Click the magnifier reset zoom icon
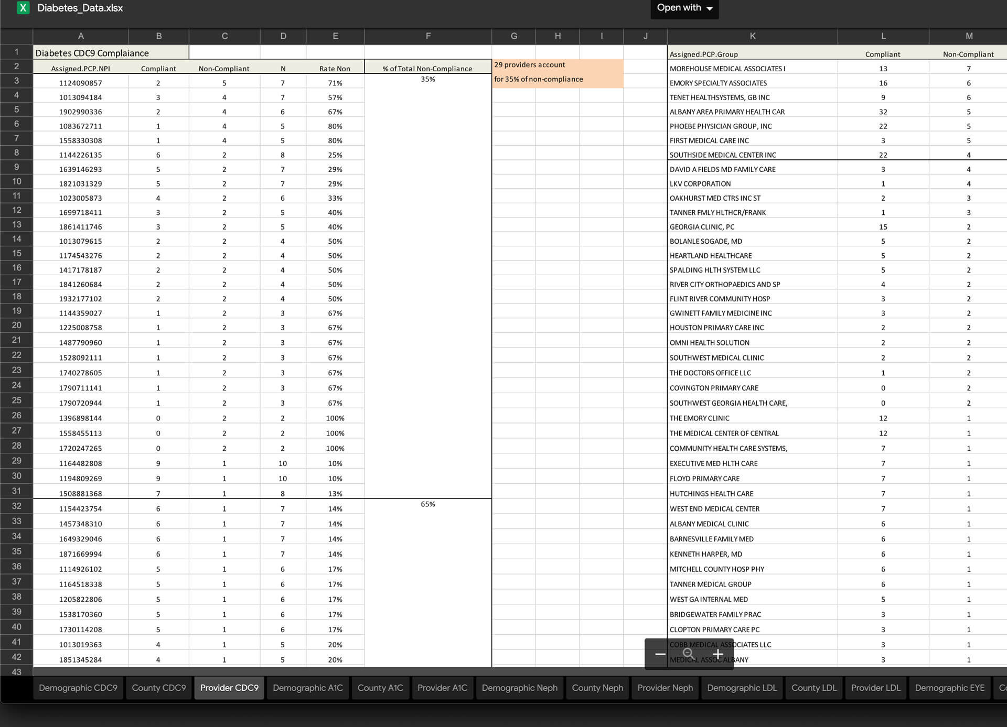This screenshot has width=1007, height=727. click(689, 654)
